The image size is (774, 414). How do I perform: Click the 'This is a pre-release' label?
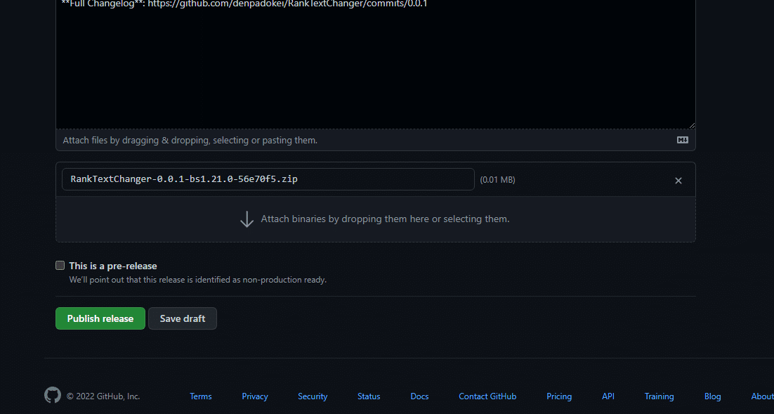113,266
